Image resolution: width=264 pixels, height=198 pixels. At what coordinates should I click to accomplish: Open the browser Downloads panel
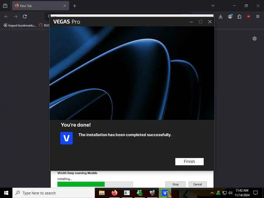[221, 16]
